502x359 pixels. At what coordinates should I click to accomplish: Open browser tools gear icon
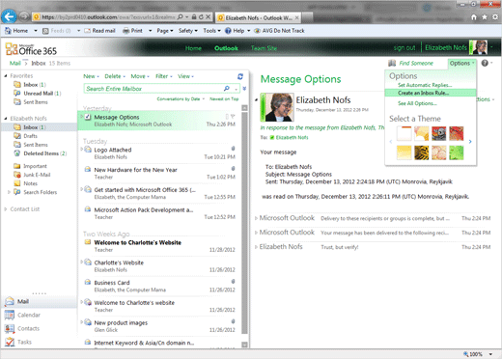click(495, 17)
